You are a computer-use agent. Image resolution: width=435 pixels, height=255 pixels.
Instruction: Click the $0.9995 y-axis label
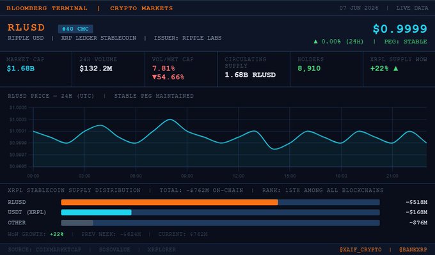(x=18, y=166)
